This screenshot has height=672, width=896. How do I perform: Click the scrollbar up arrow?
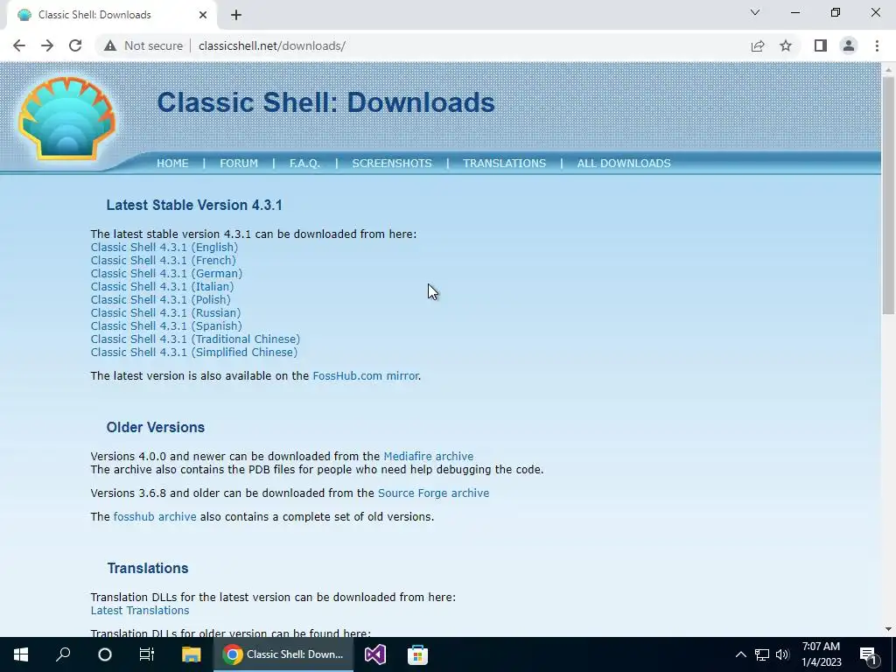tap(888, 69)
